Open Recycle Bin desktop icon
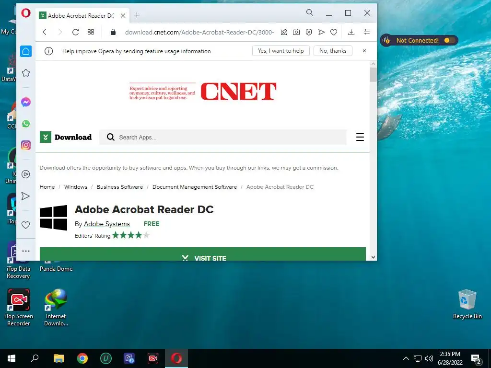The image size is (491, 368). (467, 304)
